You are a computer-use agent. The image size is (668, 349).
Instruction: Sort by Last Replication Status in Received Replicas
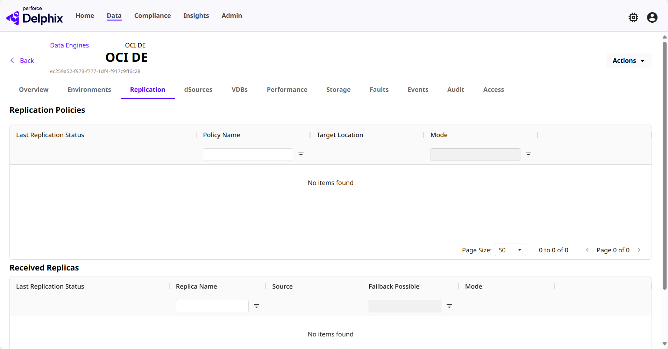tap(50, 287)
